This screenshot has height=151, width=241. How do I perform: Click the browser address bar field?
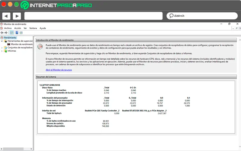(x=93, y=16)
